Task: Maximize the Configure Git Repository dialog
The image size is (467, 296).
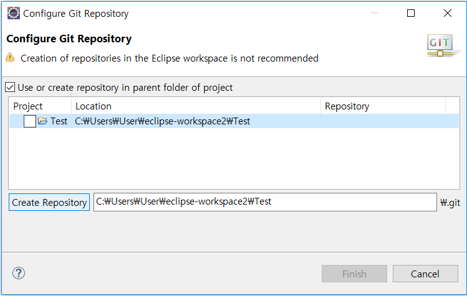Action: click(x=411, y=13)
